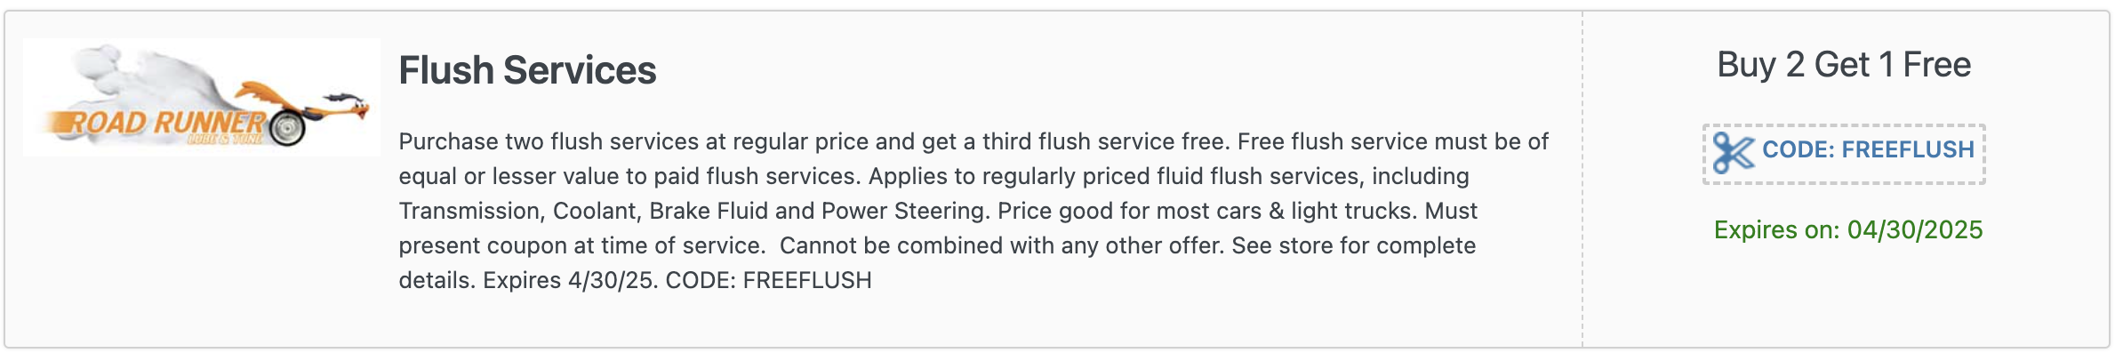The width and height of the screenshot is (2123, 361).
Task: Click the scissors coupon icon
Action: 1734,153
